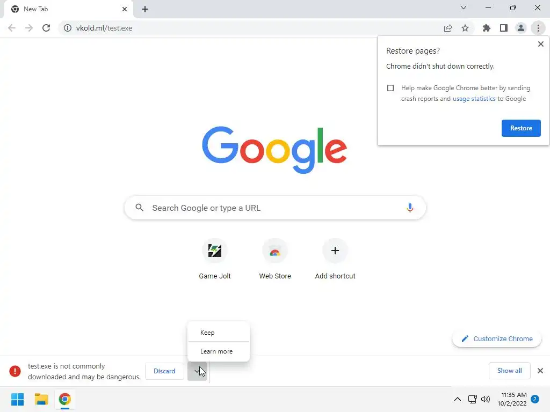This screenshot has width=550, height=412.
Task: Share this page icon
Action: coord(448,28)
